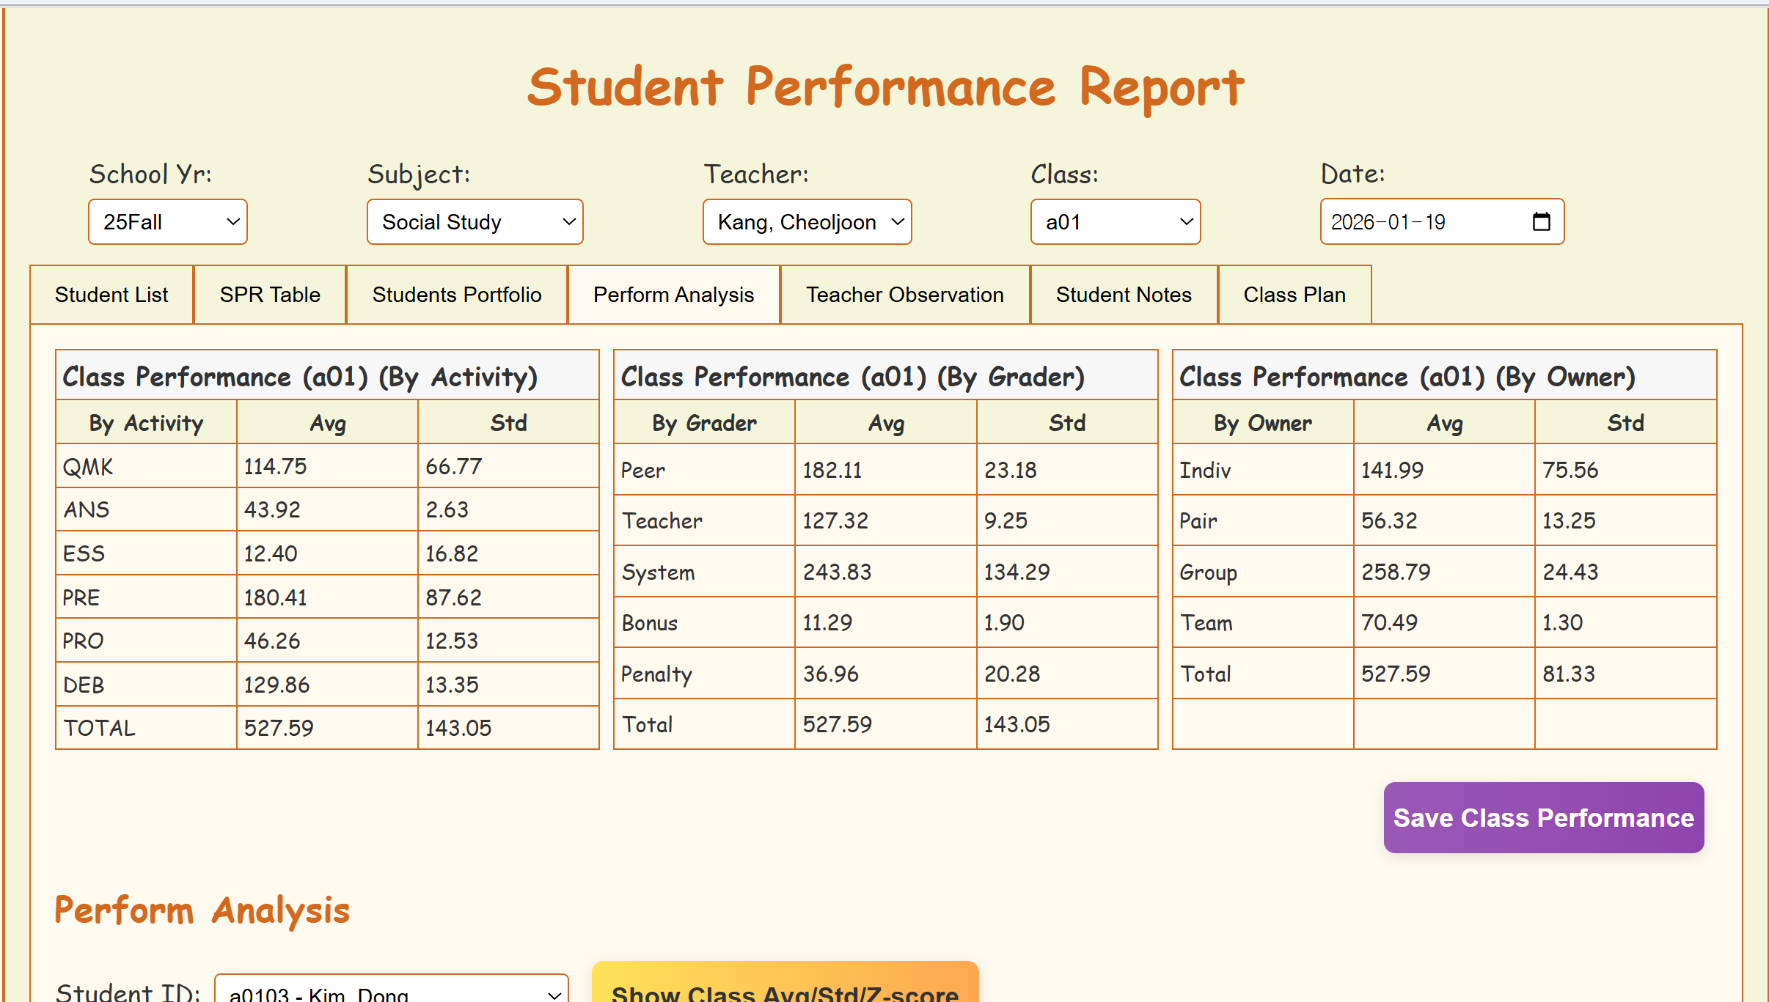
Task: Open the Subject dropdown showing Social Study
Action: click(475, 221)
